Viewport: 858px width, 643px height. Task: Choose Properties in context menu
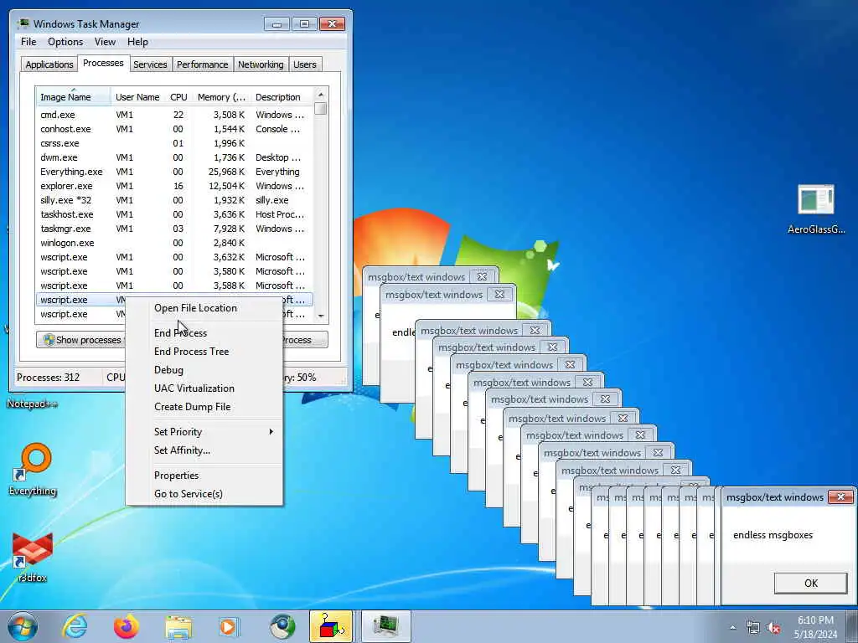tap(204, 476)
